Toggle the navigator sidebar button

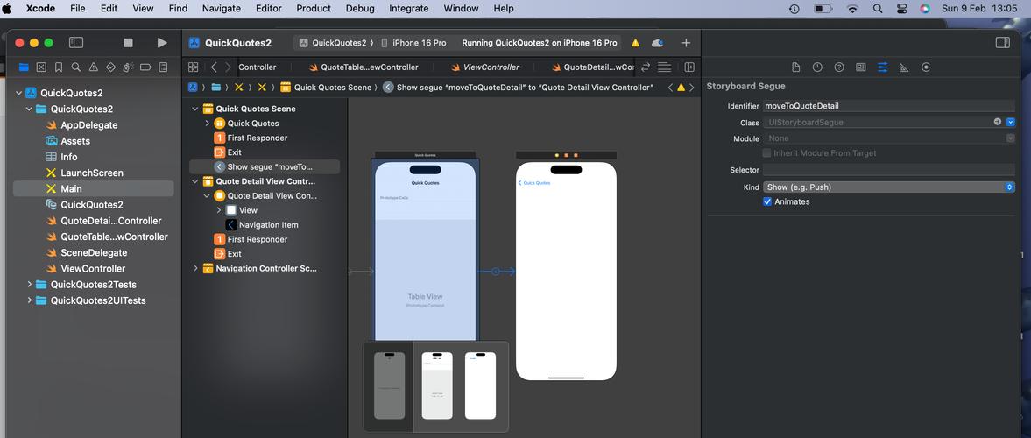[76, 43]
